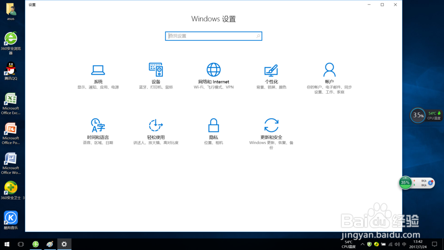The width and height of the screenshot is (444, 250).
Task: Open the volume speaker tray icon
Action: coord(397,244)
